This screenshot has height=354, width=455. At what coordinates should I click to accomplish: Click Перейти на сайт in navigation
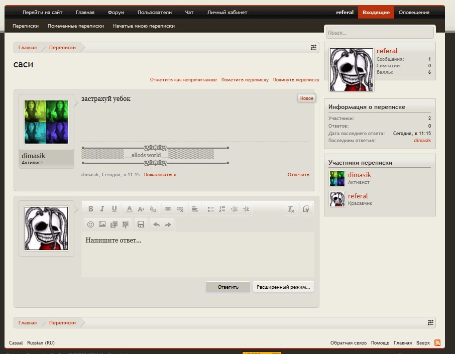tap(42, 12)
